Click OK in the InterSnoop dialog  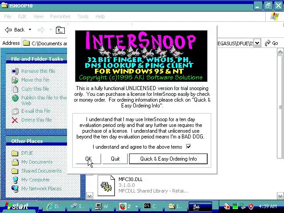(88, 159)
